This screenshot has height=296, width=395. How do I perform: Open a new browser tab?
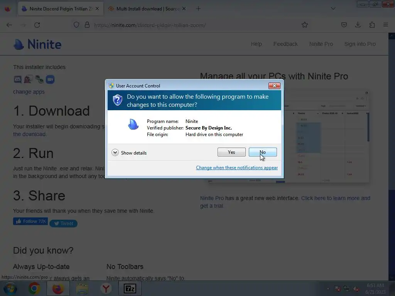[198, 9]
